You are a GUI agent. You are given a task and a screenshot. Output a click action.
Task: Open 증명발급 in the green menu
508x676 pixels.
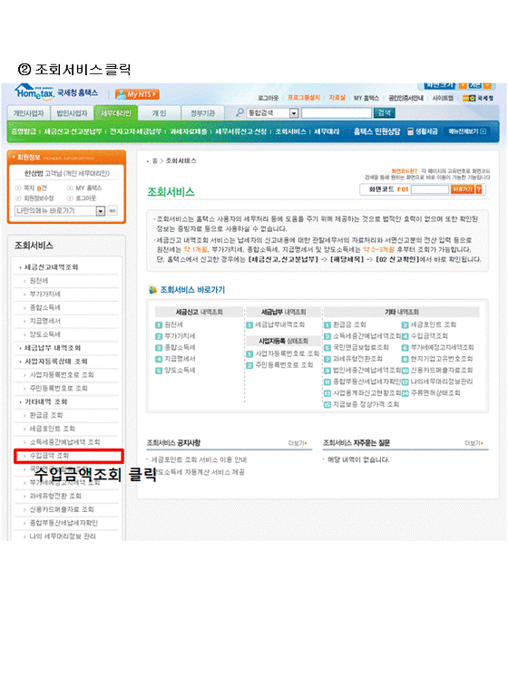(x=24, y=131)
